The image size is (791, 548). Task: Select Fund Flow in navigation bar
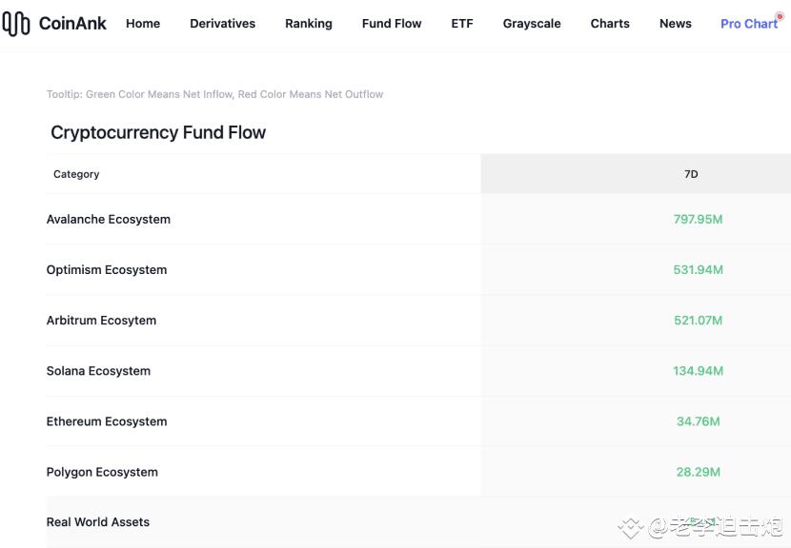[x=392, y=24]
